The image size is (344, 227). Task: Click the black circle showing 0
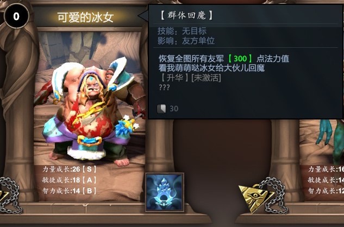(x=16, y=16)
